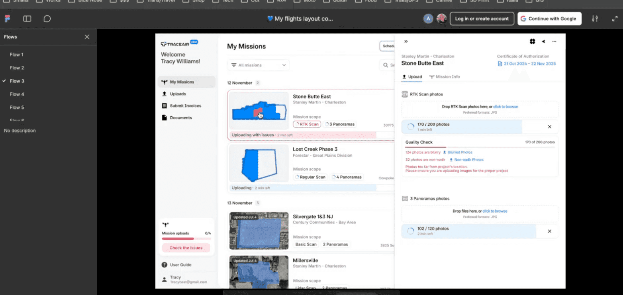Download Blurred Photos link
The height and width of the screenshot is (295, 623).
(x=458, y=152)
